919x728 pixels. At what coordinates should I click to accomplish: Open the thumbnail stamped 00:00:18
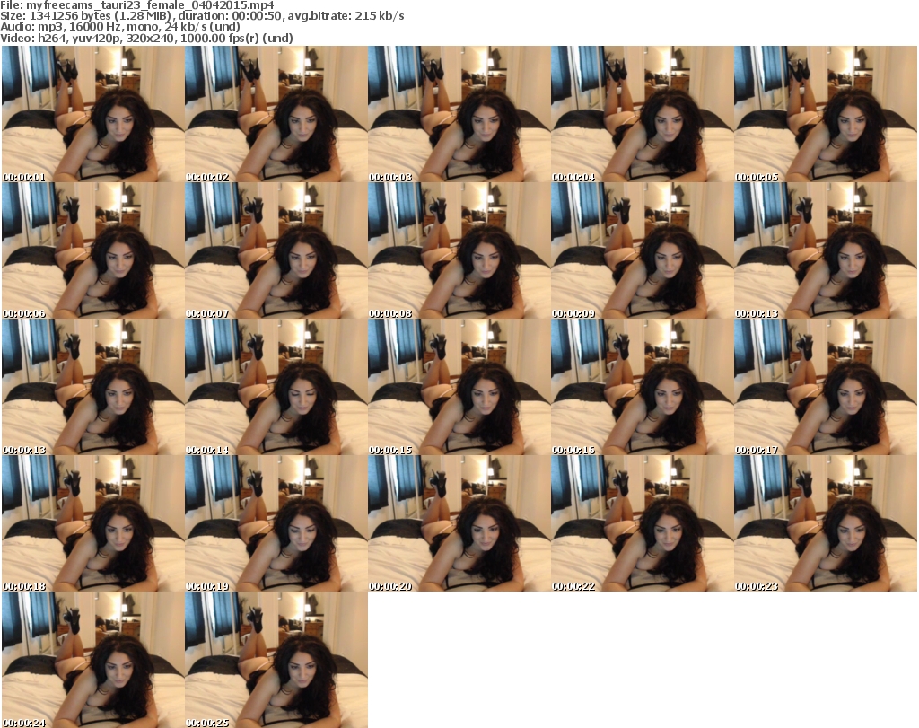click(x=93, y=522)
